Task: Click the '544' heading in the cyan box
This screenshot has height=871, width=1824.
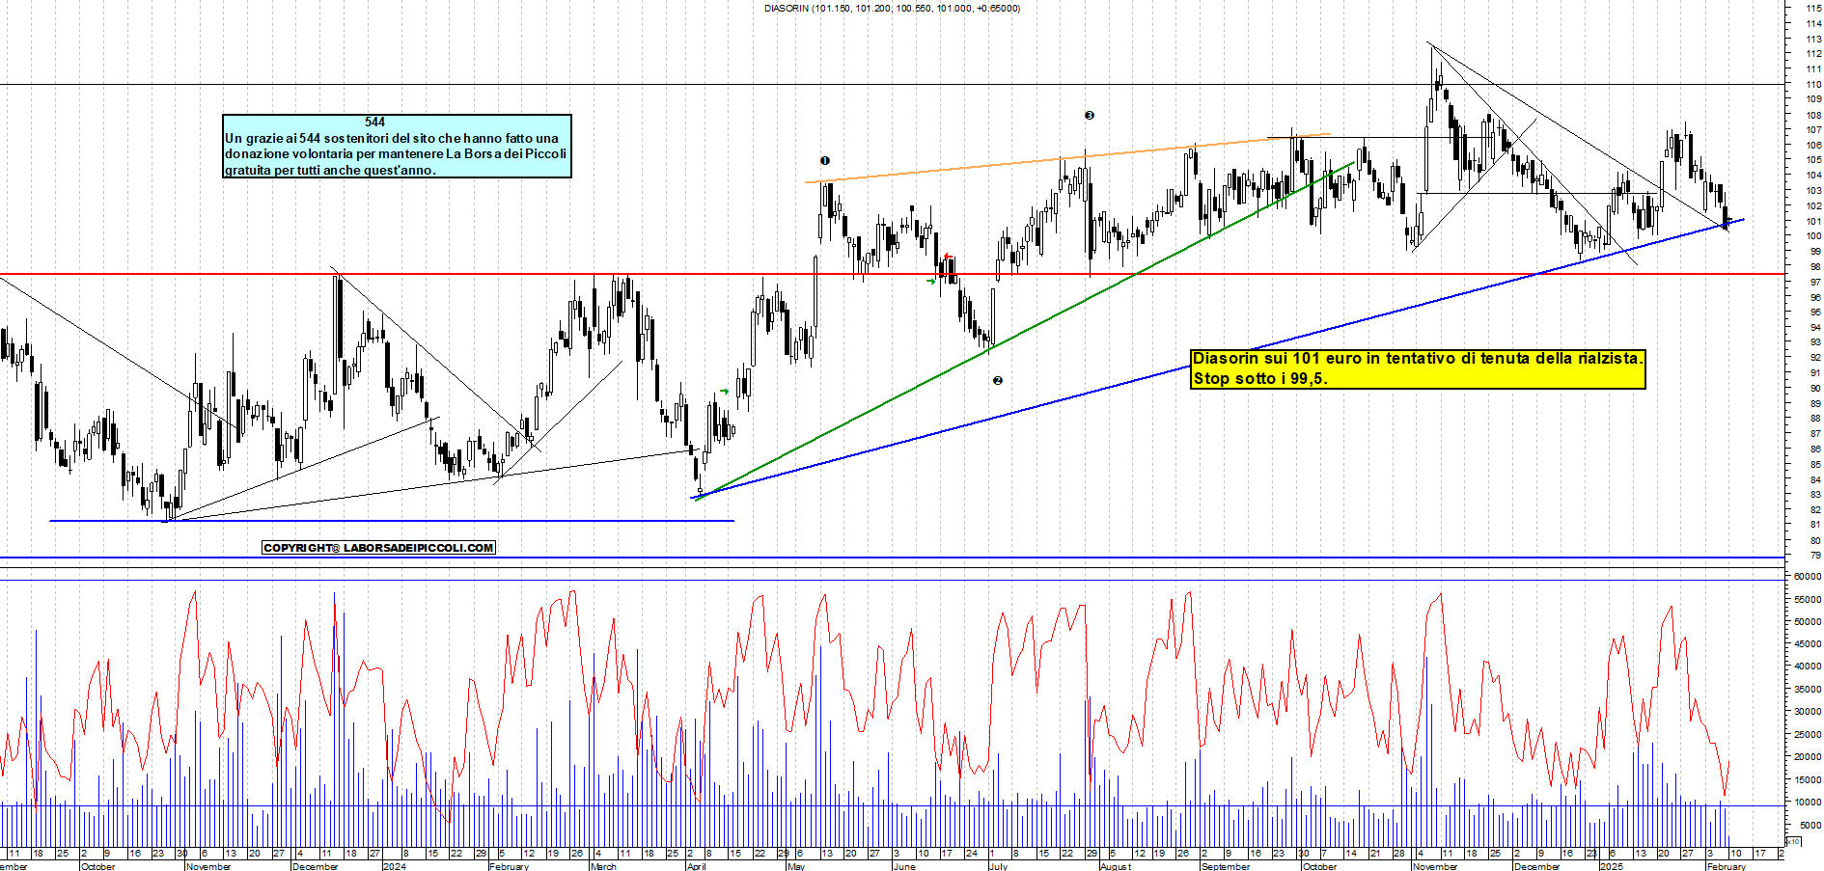Action: (x=375, y=122)
